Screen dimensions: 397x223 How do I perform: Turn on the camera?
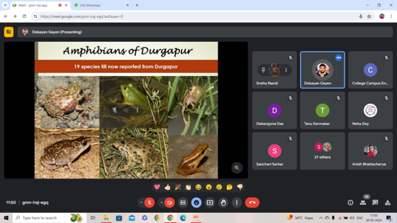170,202
